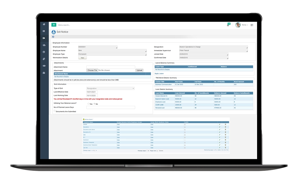Open the Type of Exit dropdown
Screen dimensions: 297x185
coord(111,88)
